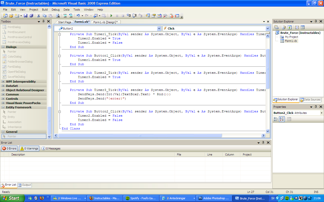Click the Save floppy disk icon
Screen dimensions: 324x202
coord(26,16)
